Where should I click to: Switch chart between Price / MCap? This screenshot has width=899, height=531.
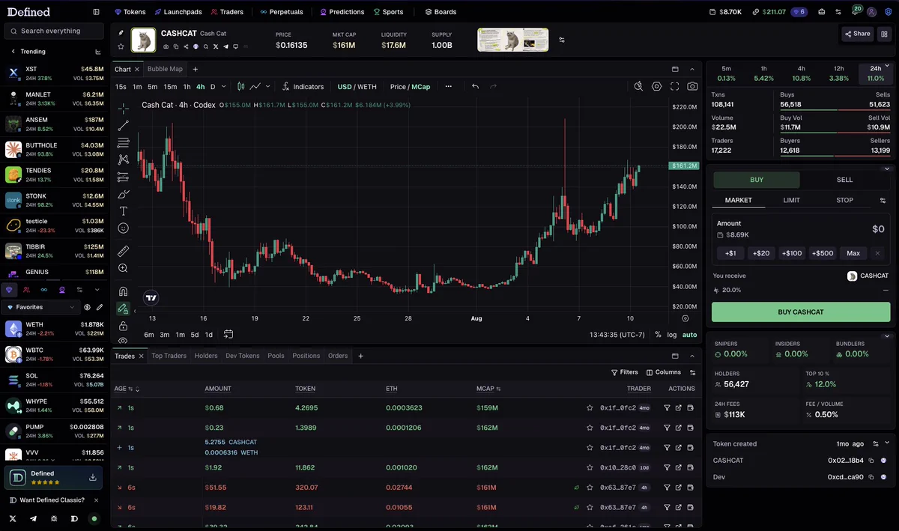(x=410, y=87)
